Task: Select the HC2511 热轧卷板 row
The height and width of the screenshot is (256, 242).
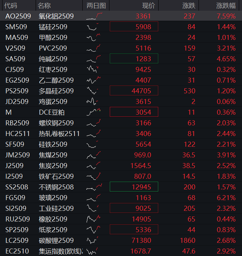Action: click(x=121, y=134)
